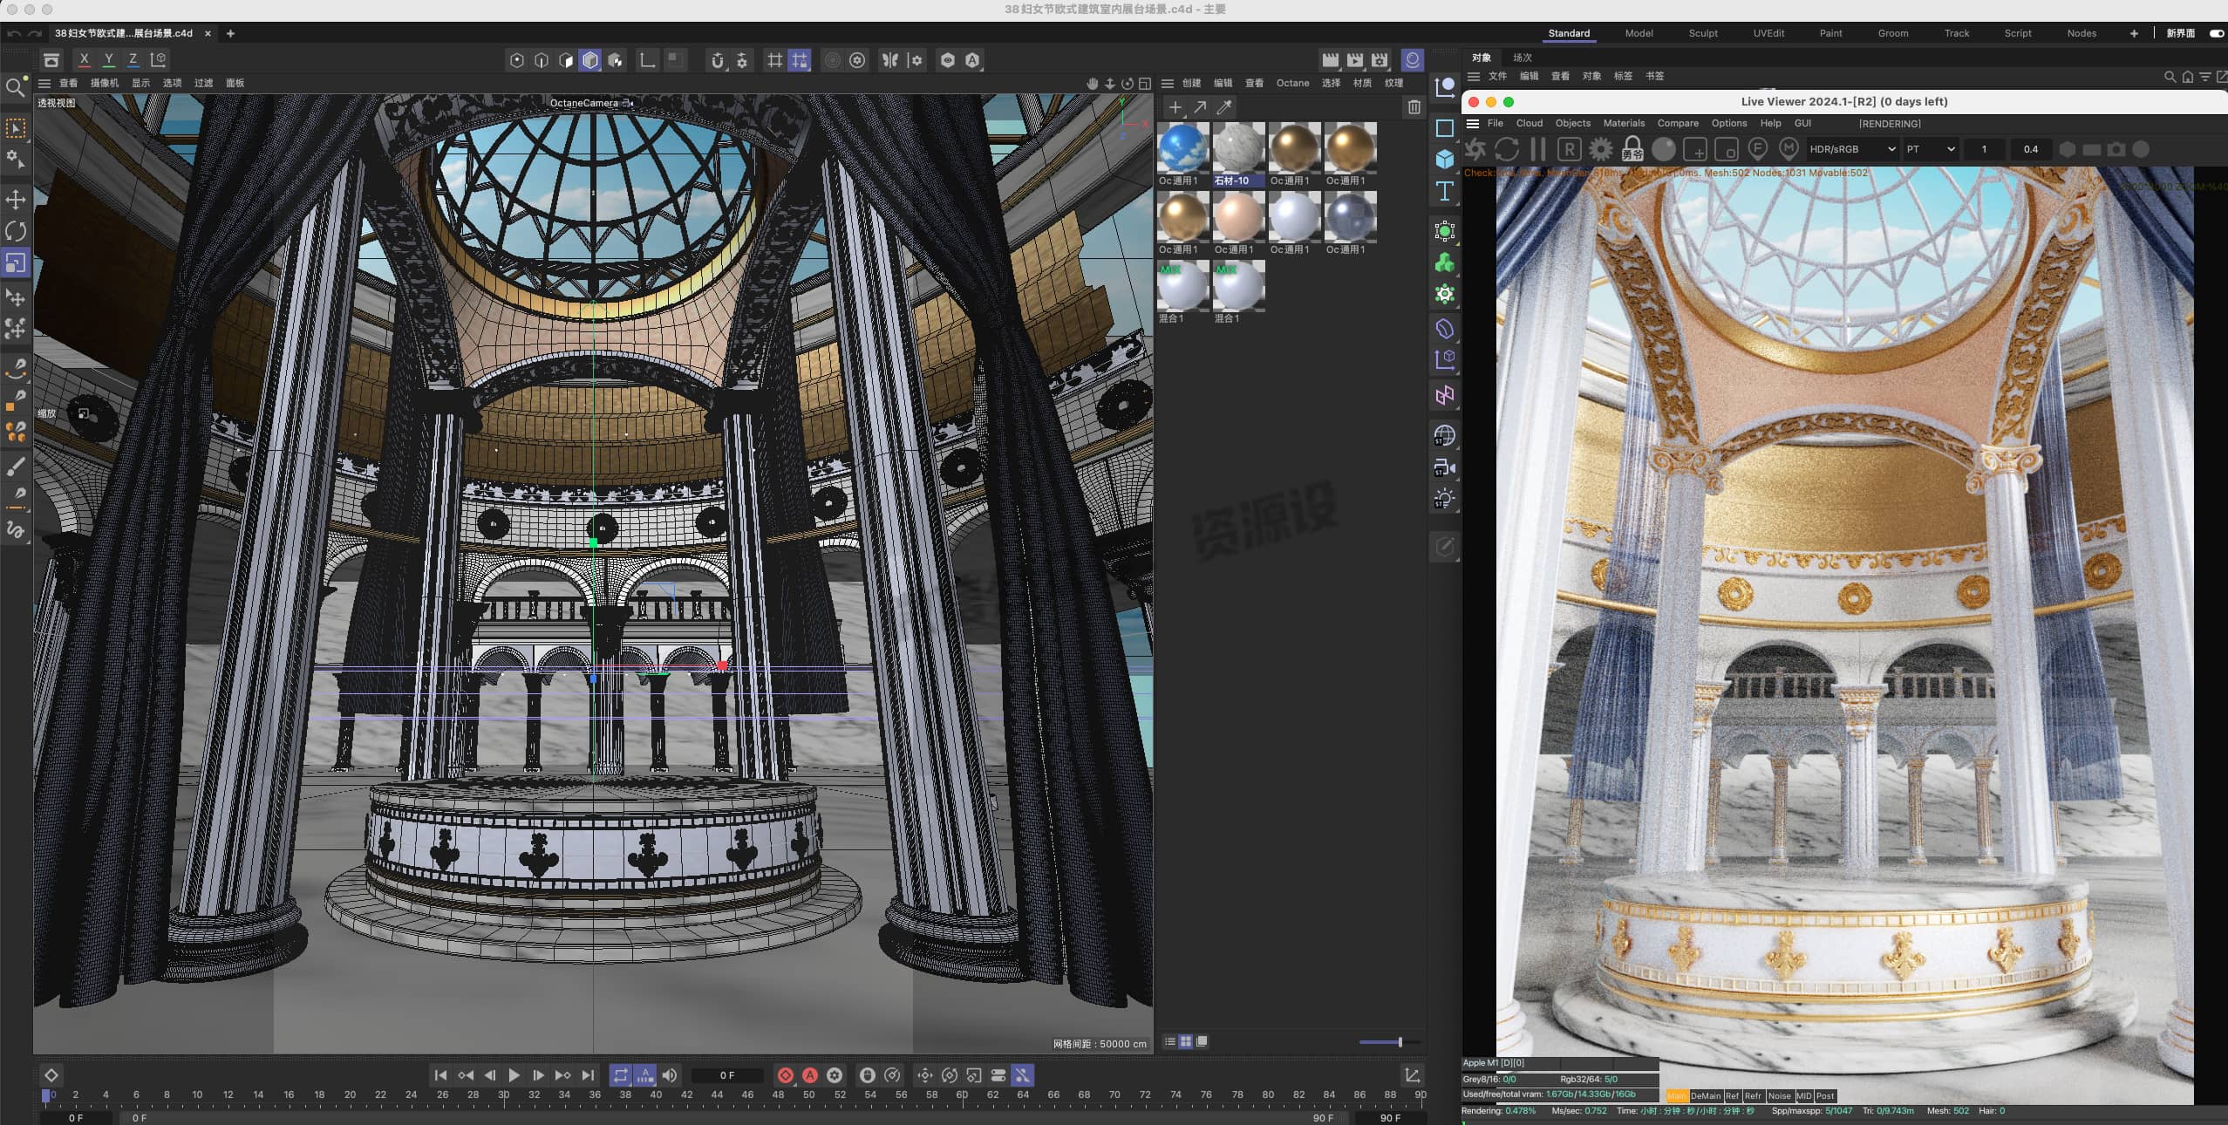
Task: Open Octane menu in material manager
Action: 1292,83
